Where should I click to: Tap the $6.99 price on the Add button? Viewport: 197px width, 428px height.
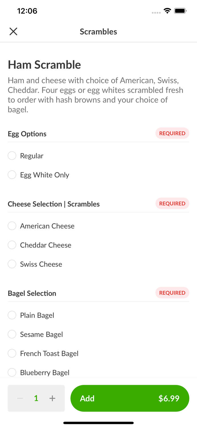pyautogui.click(x=169, y=398)
